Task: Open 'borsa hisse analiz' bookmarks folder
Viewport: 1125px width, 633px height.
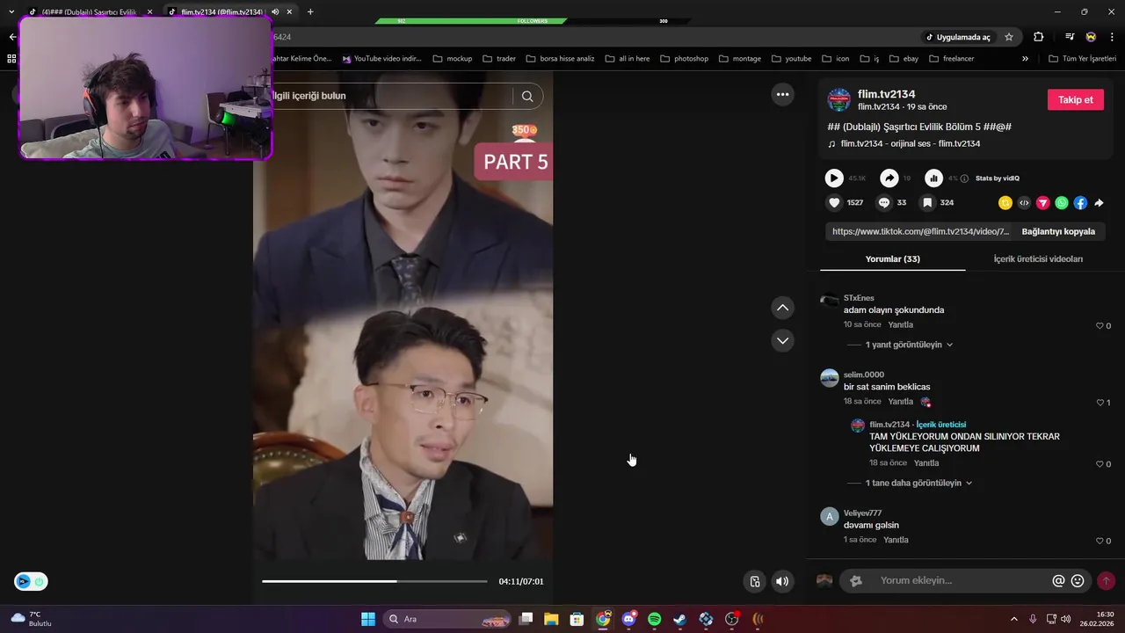Action: [560, 59]
